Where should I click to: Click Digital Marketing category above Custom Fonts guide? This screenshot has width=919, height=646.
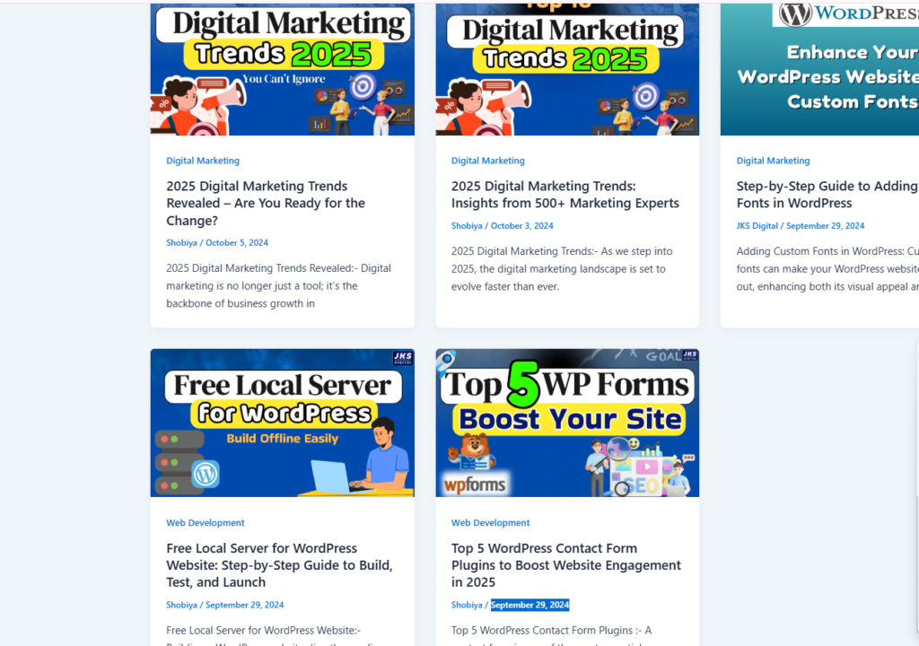[773, 161]
